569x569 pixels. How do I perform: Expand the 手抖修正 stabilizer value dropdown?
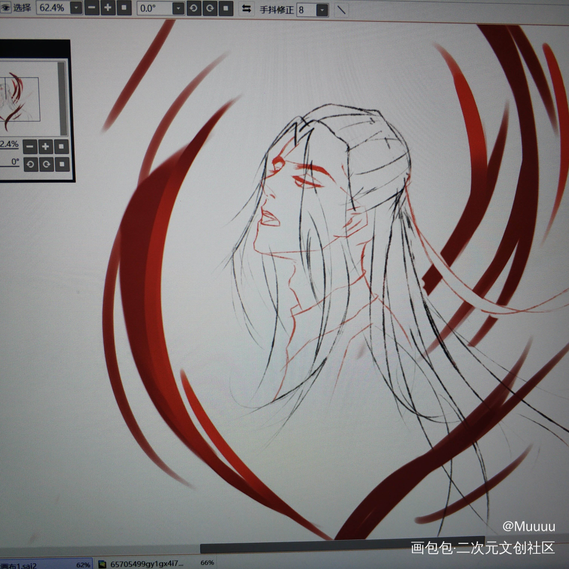click(x=321, y=10)
